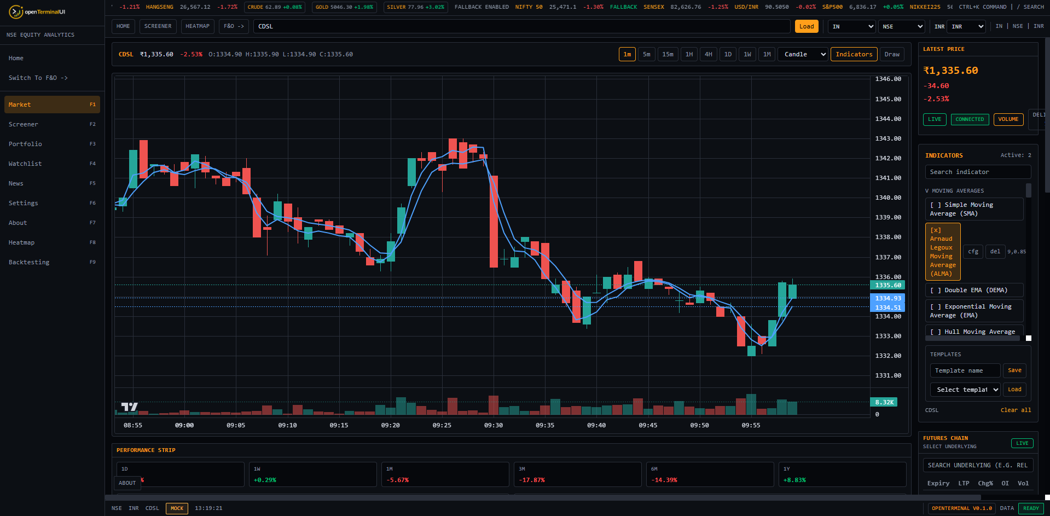The height and width of the screenshot is (516, 1050).
Task: Click the openTerminalUI logo icon
Action: click(16, 11)
